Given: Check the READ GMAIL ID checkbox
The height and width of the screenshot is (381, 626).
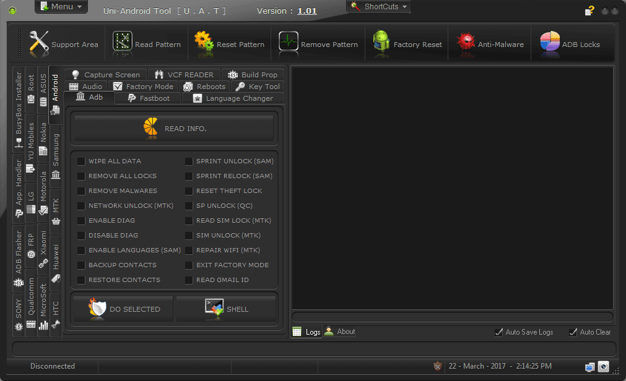Looking at the screenshot, I should click(x=189, y=280).
